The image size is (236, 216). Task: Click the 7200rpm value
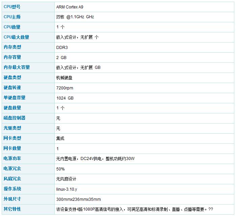coord(65,88)
